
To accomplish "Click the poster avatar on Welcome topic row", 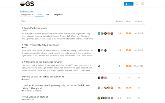I will pyautogui.click(x=99, y=66).
